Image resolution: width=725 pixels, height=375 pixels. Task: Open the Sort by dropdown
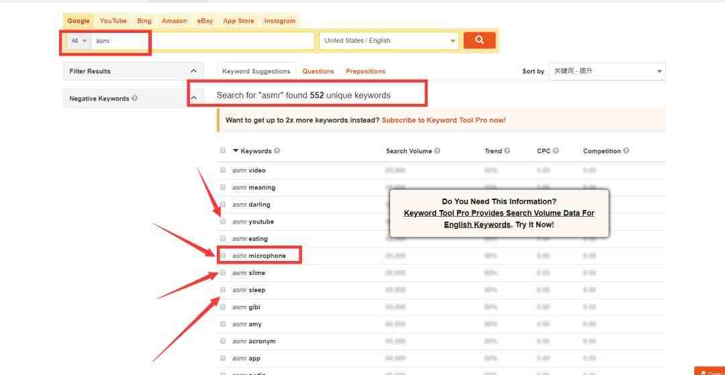click(x=607, y=71)
